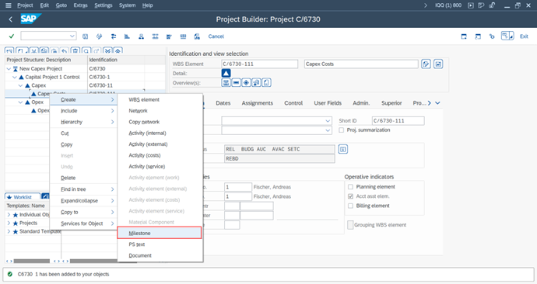Click the Exit button
Screen dimensions: 537x284
coord(524,36)
